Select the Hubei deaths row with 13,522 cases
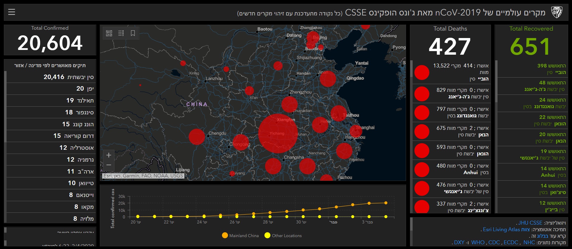Screen dimensions: 572x249 (451, 72)
